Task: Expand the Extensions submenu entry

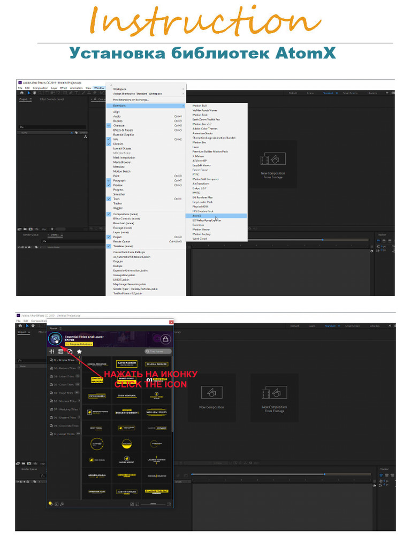Action: (146, 105)
